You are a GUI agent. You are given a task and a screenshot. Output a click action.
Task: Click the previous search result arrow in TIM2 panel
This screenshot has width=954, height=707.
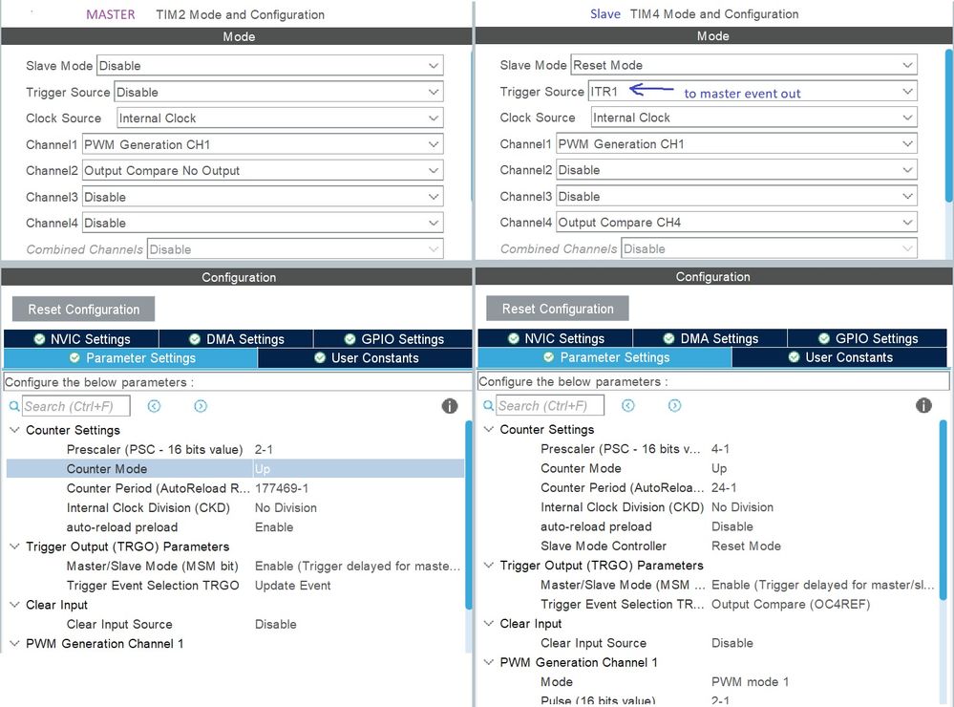click(x=154, y=405)
